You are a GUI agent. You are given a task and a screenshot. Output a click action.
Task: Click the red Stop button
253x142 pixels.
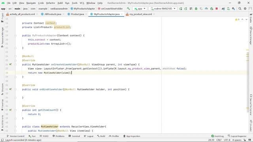(x=217, y=9)
